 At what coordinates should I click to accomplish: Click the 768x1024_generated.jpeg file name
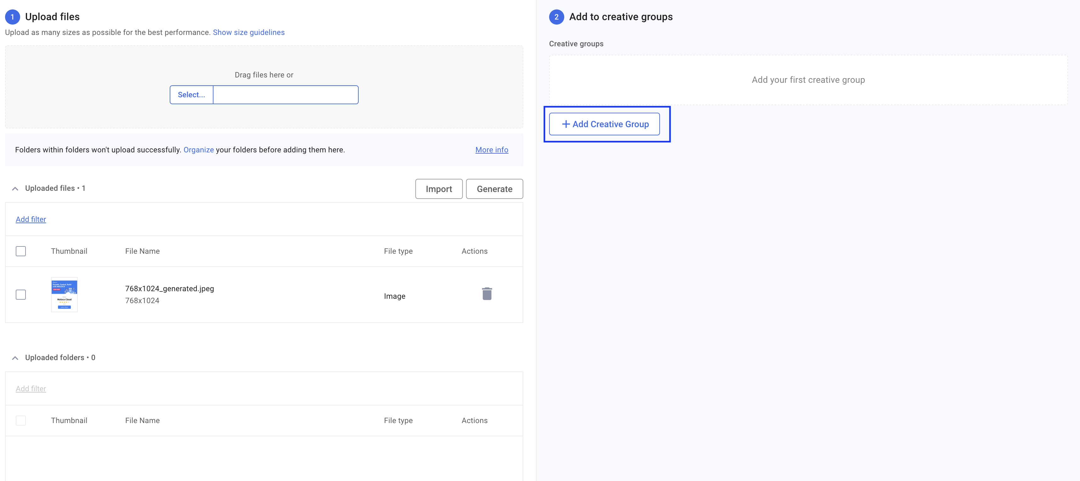pos(169,288)
